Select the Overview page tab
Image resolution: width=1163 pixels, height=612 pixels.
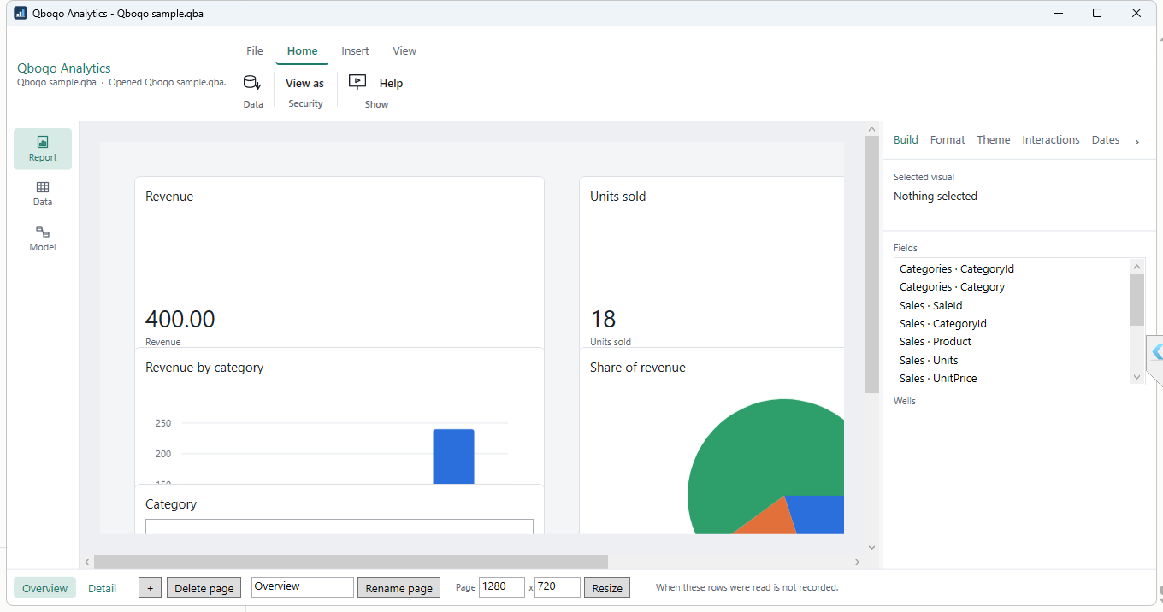pos(44,588)
